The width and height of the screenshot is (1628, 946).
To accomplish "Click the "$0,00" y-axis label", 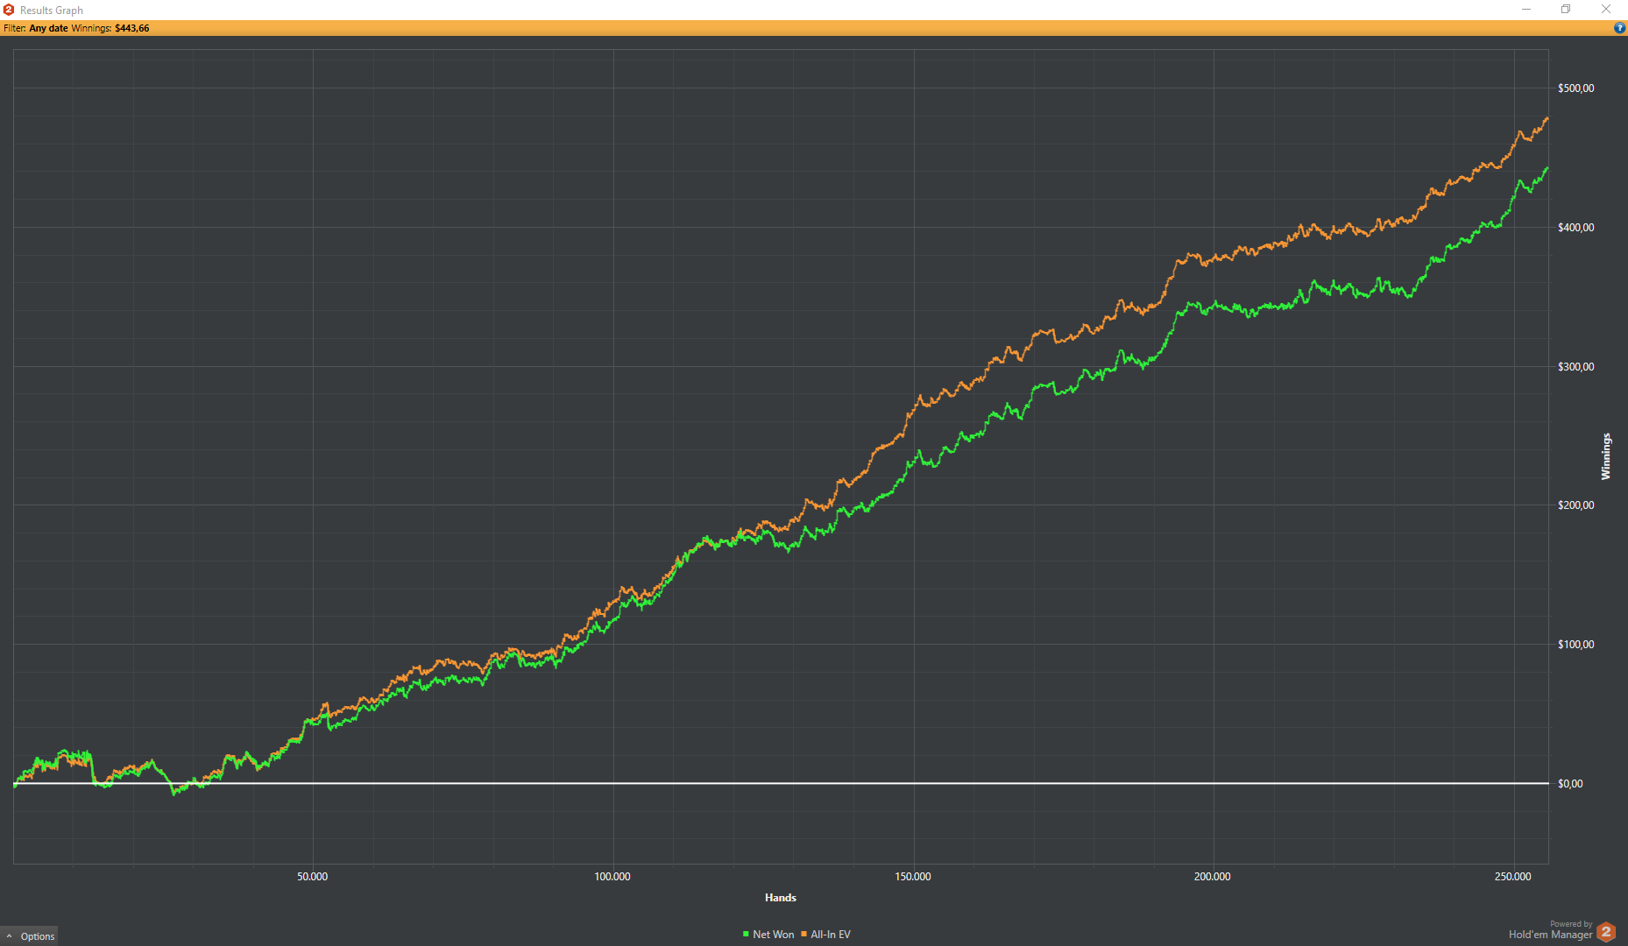I will pos(1571,784).
